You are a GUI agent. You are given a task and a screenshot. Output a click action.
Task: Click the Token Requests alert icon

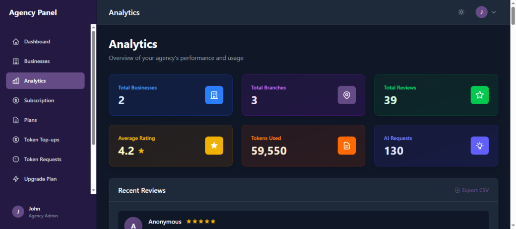click(16, 160)
